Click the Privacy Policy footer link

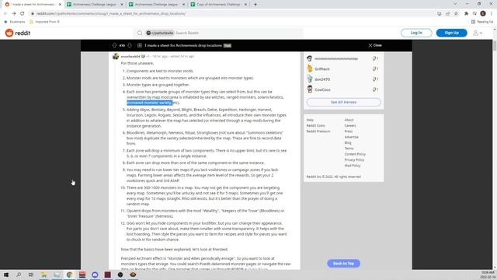click(x=354, y=160)
